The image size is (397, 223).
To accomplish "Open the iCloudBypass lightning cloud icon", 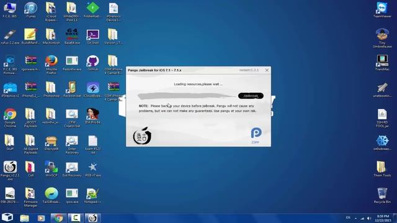I will (x=92, y=89).
